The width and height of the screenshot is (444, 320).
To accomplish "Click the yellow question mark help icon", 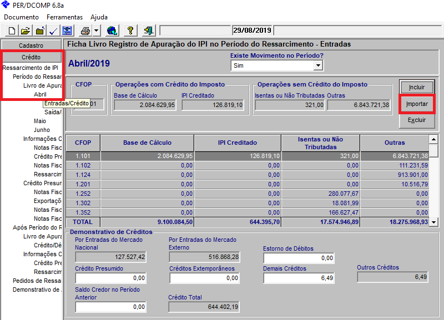I will pyautogui.click(x=130, y=31).
